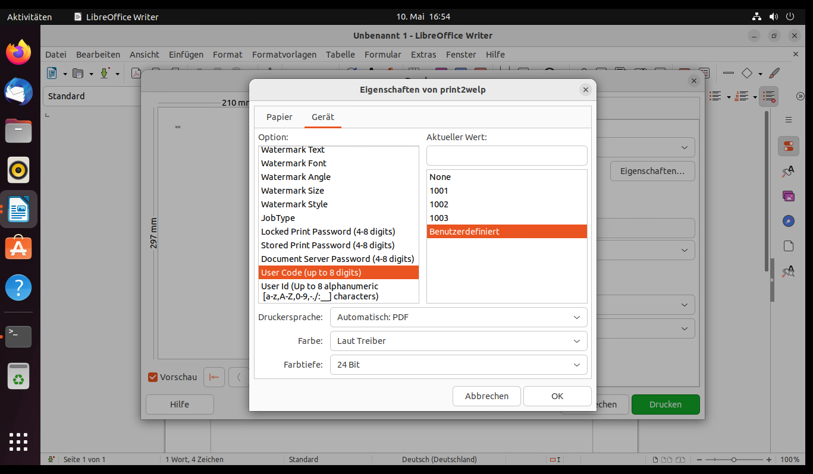Open the Navigator in the sidebar
The height and width of the screenshot is (474, 813).
click(787, 220)
